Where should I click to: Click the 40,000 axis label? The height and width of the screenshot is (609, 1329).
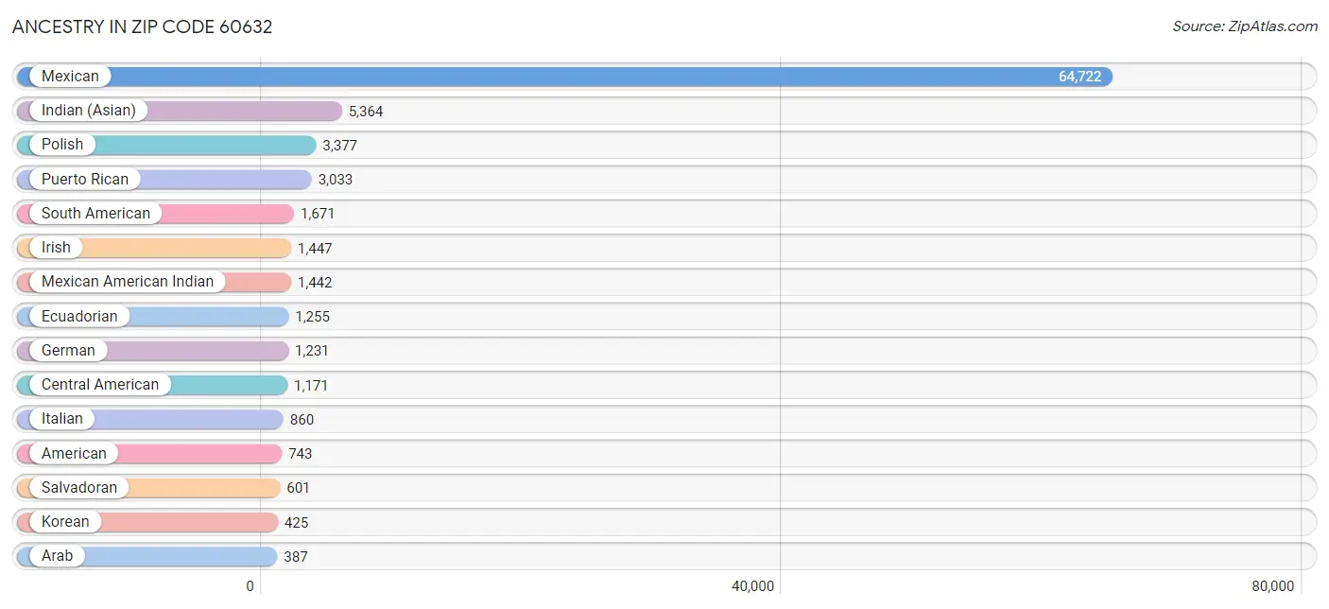[x=753, y=586]
